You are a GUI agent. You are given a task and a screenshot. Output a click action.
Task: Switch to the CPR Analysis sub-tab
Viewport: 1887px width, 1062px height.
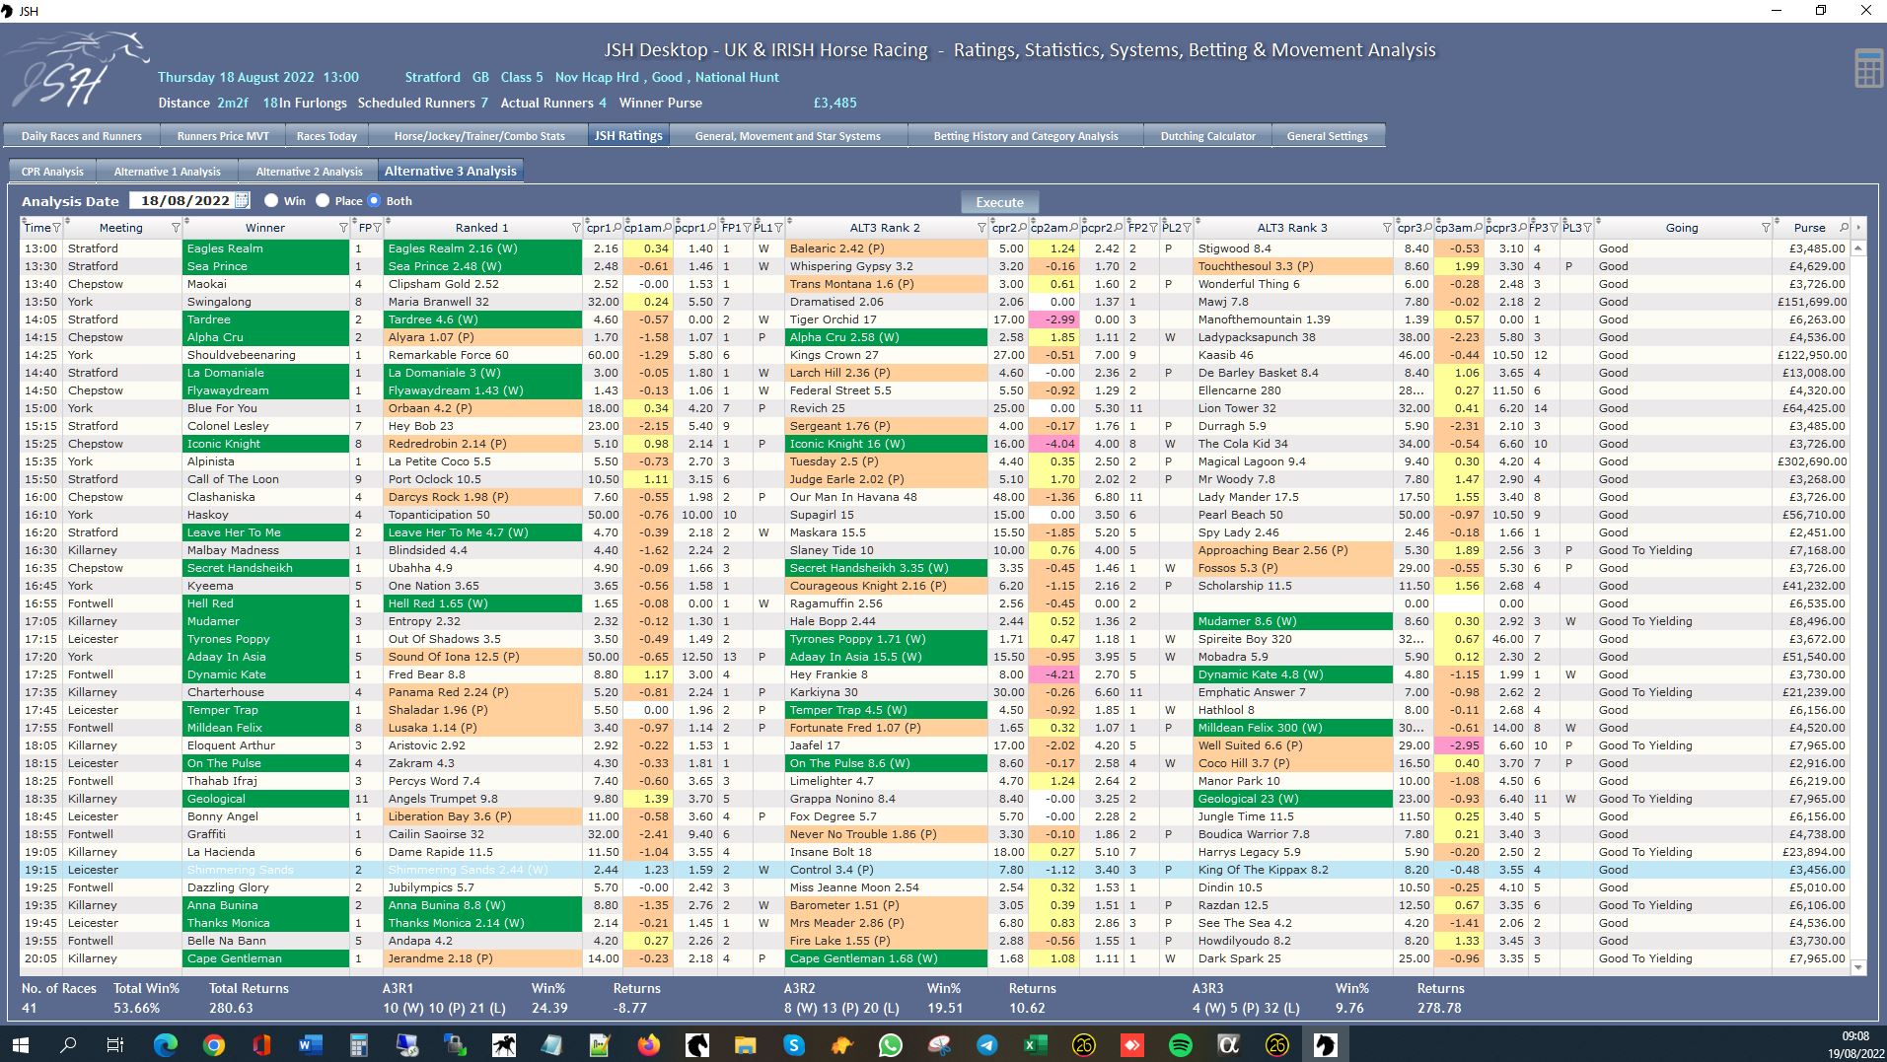point(52,172)
